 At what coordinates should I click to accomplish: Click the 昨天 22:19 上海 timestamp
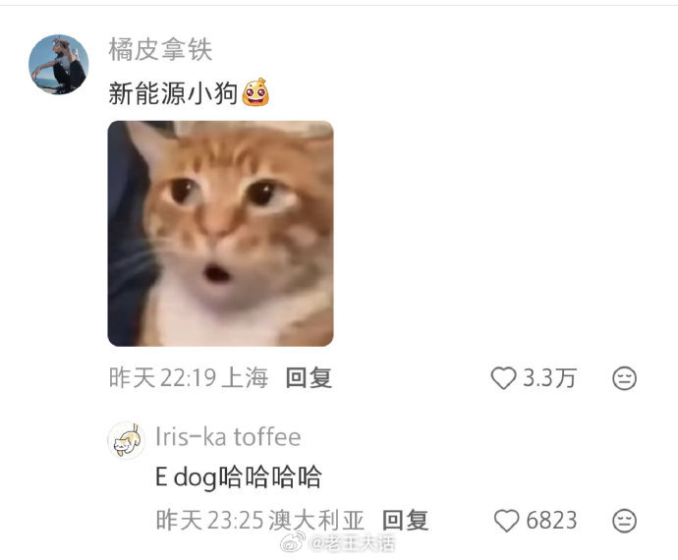189,377
